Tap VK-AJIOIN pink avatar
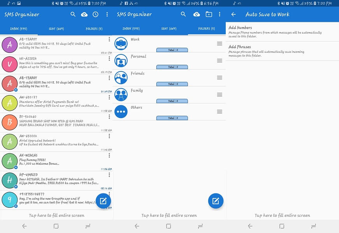Viewport: 339px width, 233px height. coord(9,64)
